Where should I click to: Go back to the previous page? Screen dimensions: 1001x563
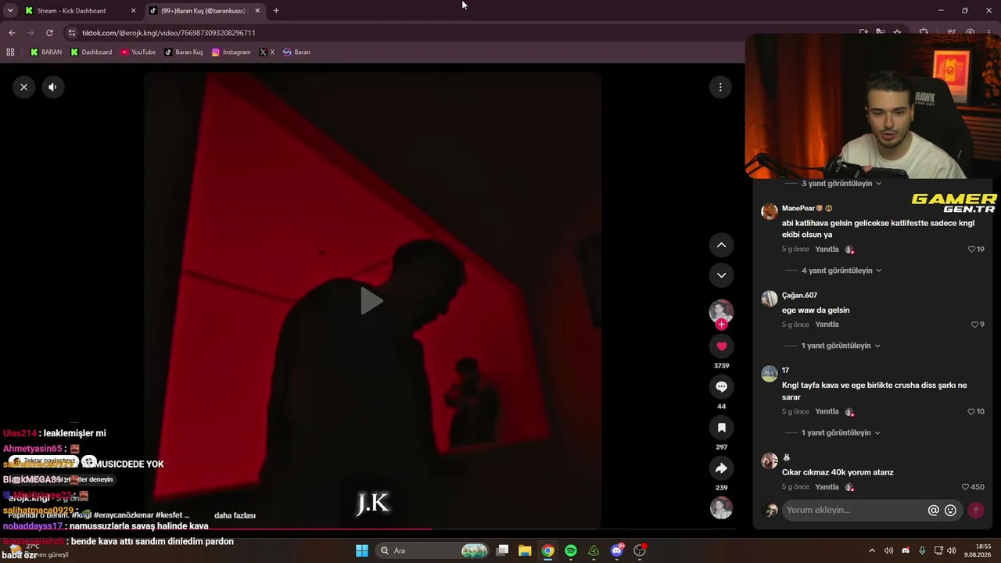[12, 33]
